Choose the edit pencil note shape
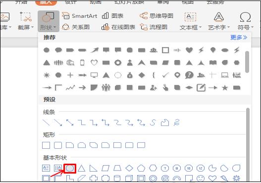The image size is (261, 183). click(x=201, y=88)
